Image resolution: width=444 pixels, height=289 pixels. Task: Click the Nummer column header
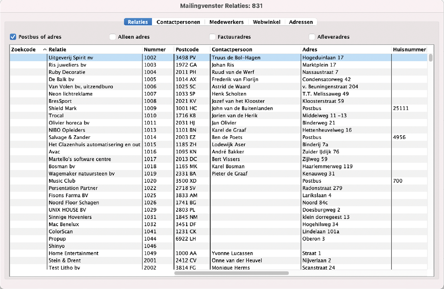point(158,50)
